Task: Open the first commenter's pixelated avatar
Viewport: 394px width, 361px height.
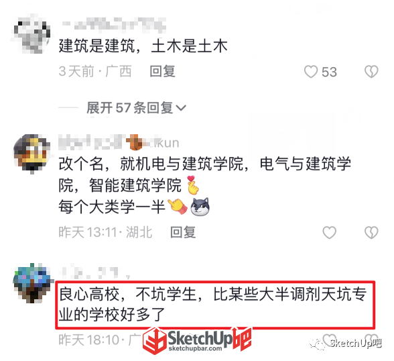Action: (x=31, y=34)
